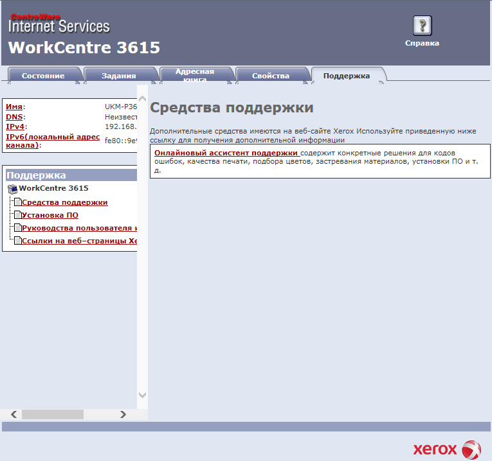Click the left panel scroll-up arrow
The width and height of the screenshot is (492, 461).
point(142,99)
